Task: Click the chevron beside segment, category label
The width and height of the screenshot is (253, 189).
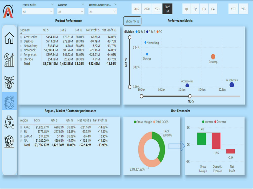Action: (115, 4)
